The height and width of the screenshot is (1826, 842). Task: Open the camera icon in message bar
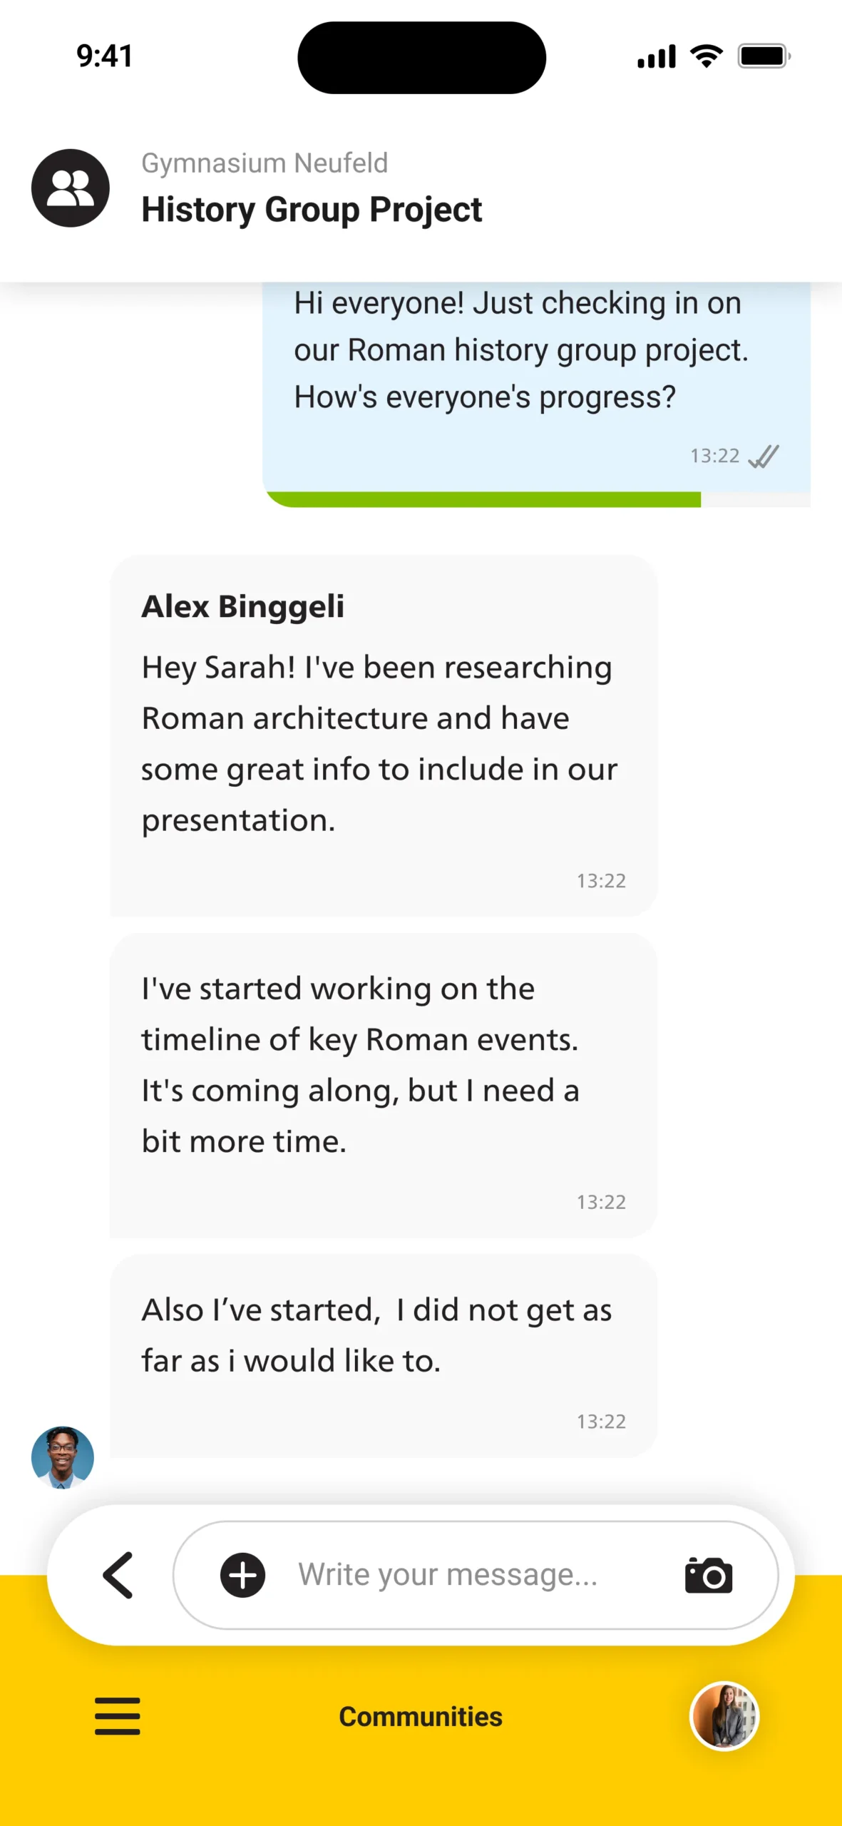point(708,1575)
